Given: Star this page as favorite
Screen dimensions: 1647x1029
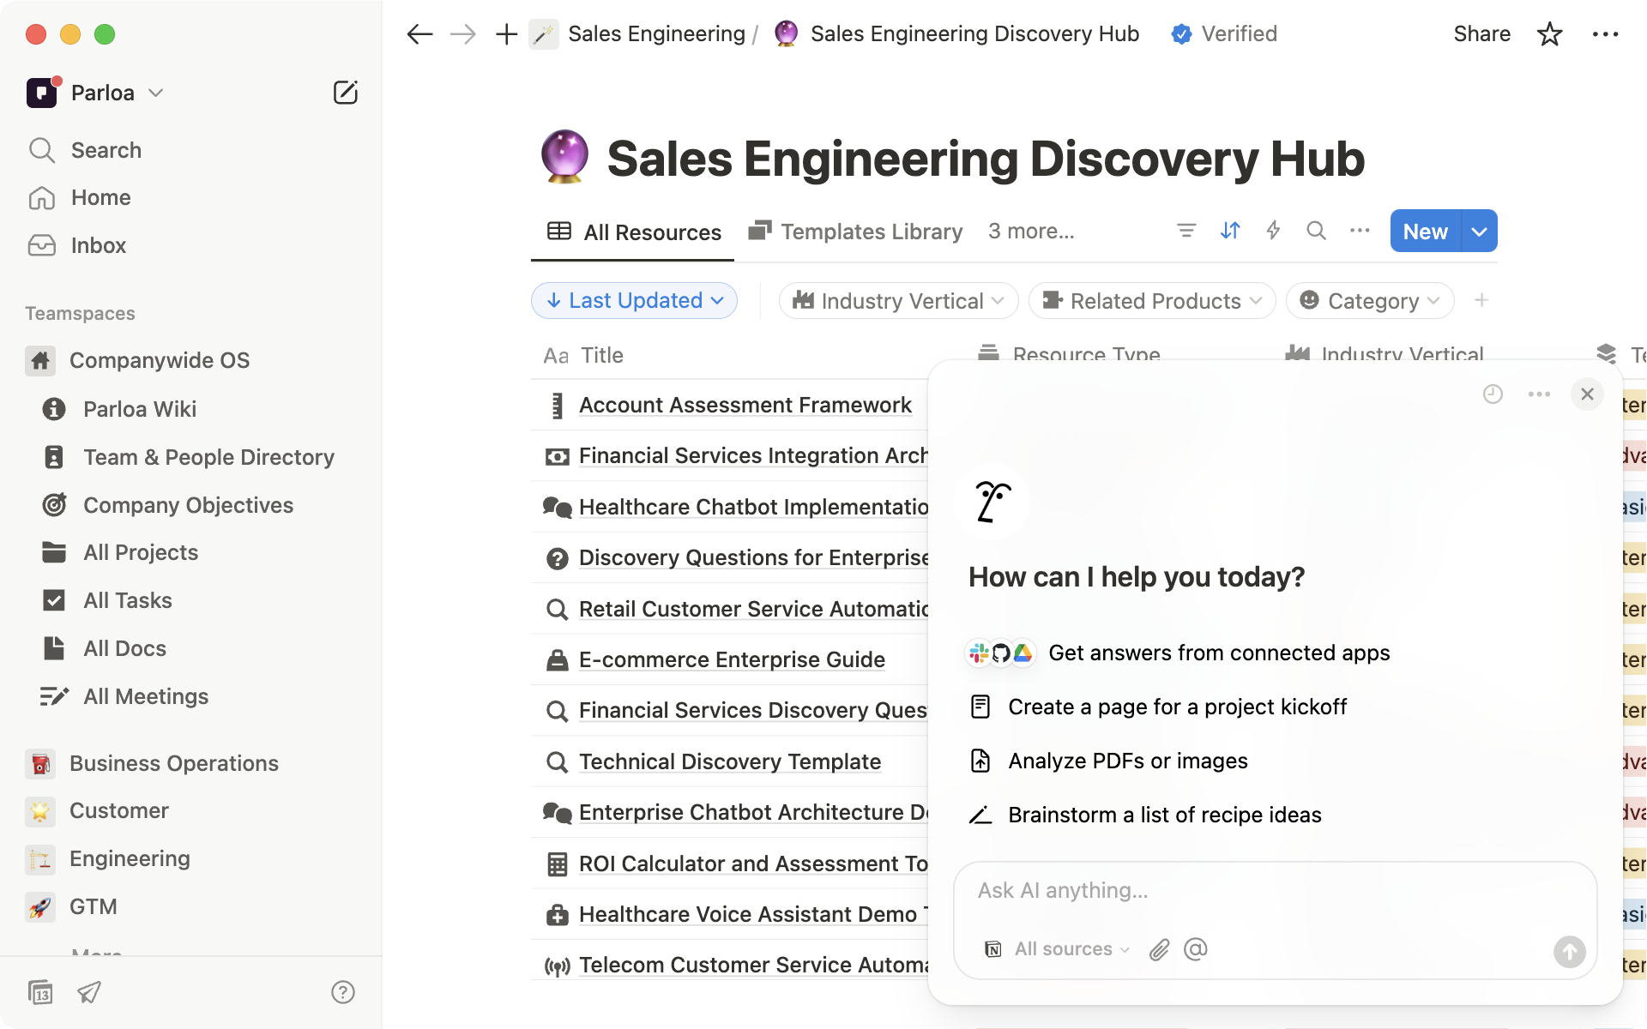Looking at the screenshot, I should [x=1549, y=34].
